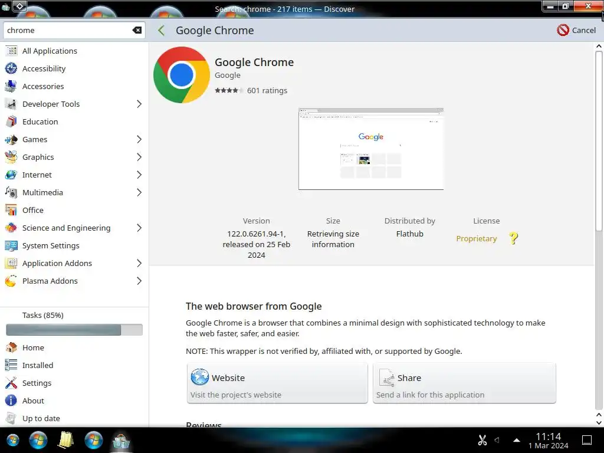Click the red Cancel icon
604x453 pixels.
tap(563, 30)
